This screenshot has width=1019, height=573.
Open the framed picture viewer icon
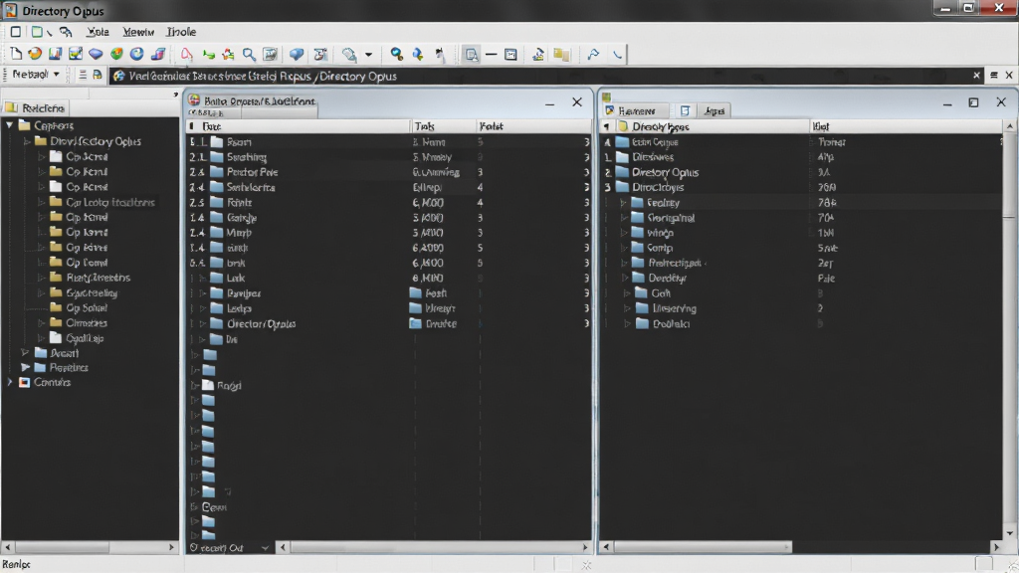[x=271, y=55]
